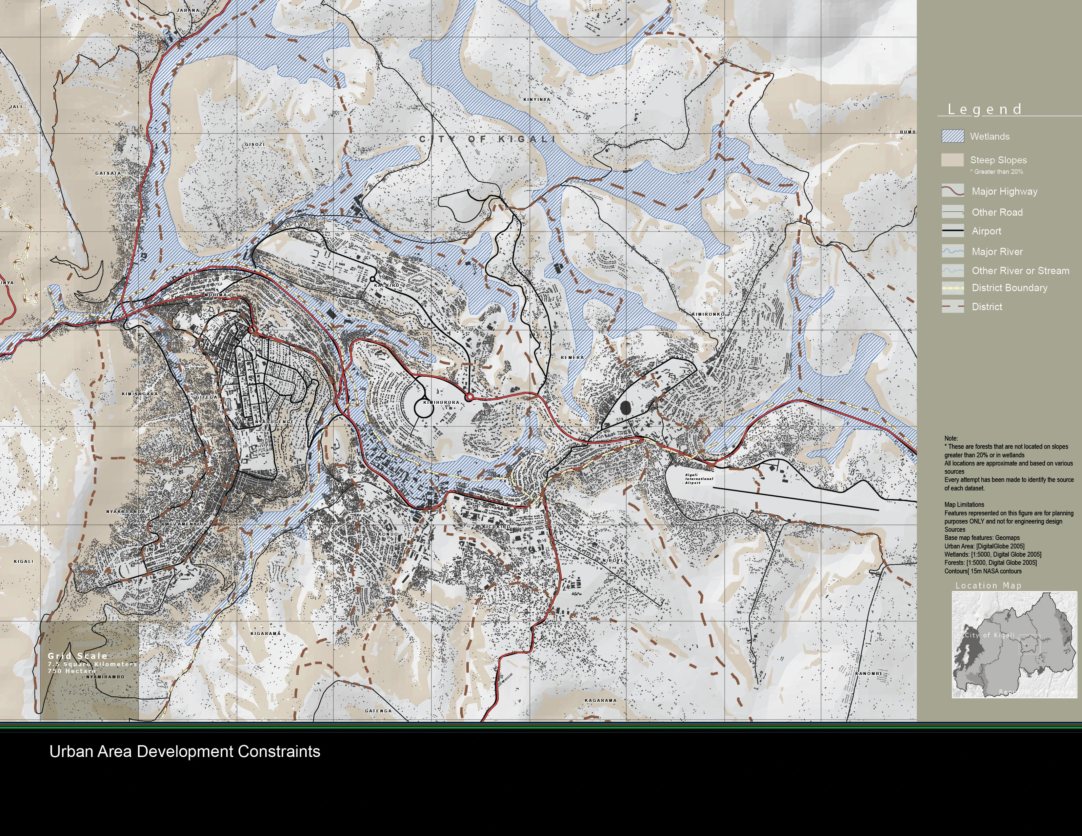This screenshot has width=1082, height=836.
Task: Select the Other River or Stream symbol
Action: 953,270
